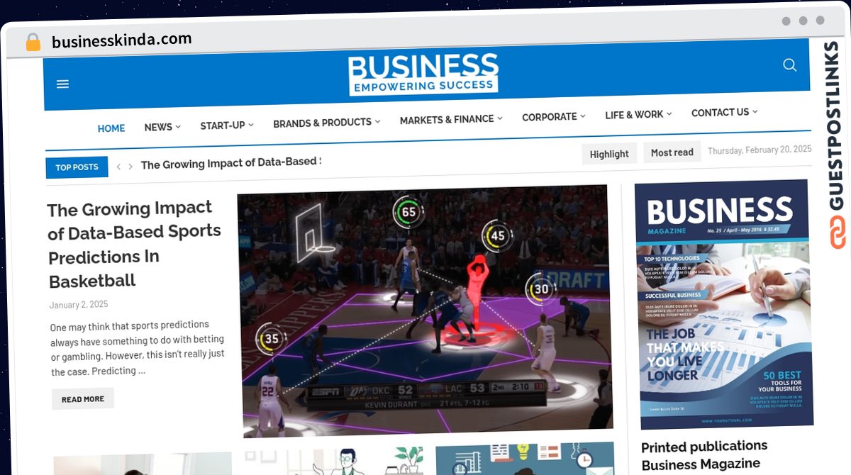
Task: Open the hamburger menu icon
Action: tap(62, 84)
